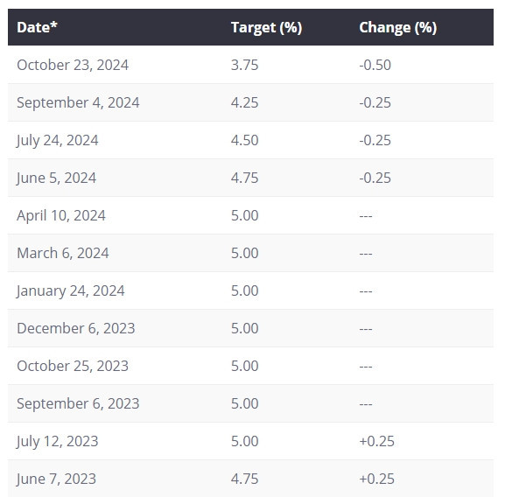The image size is (505, 497).
Task: Select the December 6, 2023 row date
Action: (x=76, y=329)
